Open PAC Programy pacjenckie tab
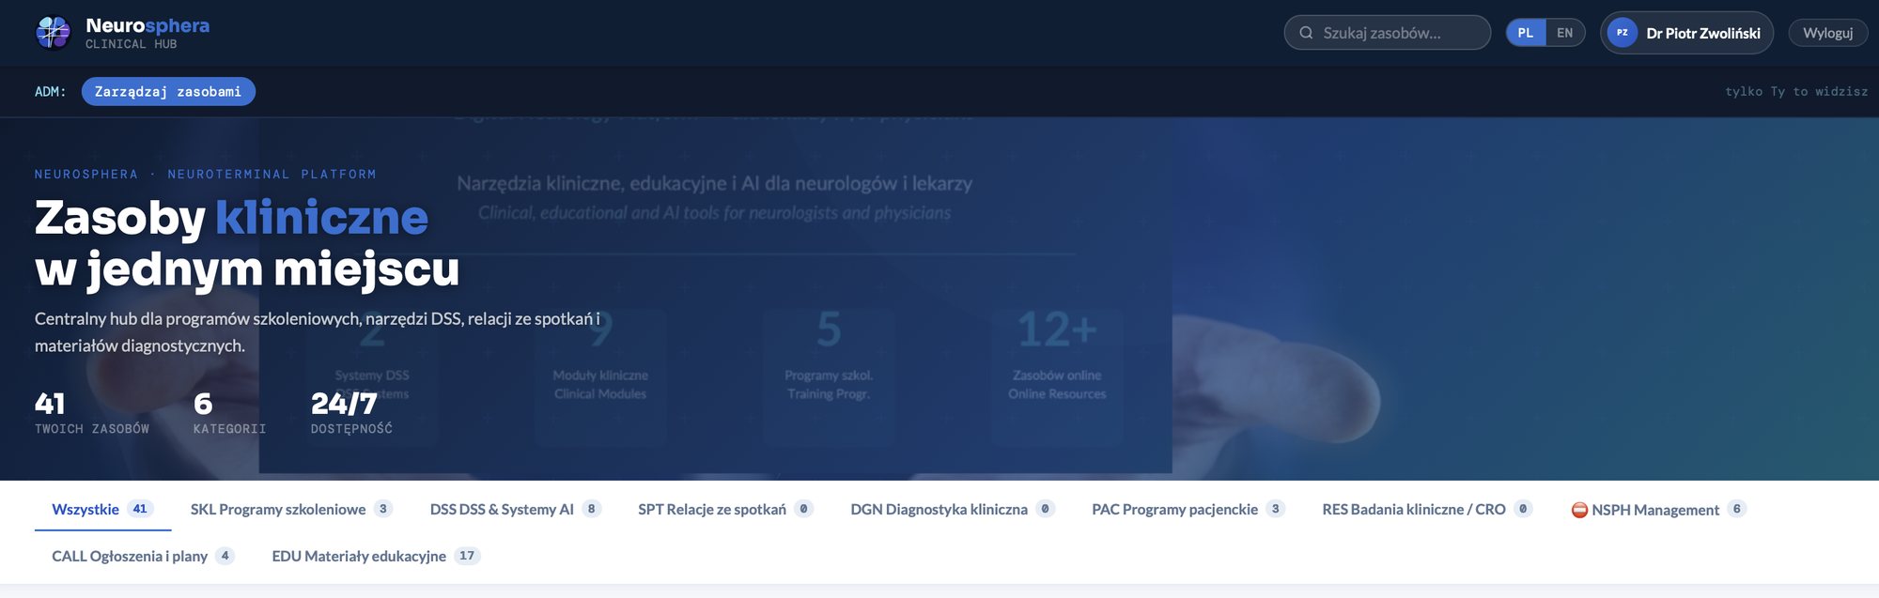The image size is (1879, 598). point(1188,509)
